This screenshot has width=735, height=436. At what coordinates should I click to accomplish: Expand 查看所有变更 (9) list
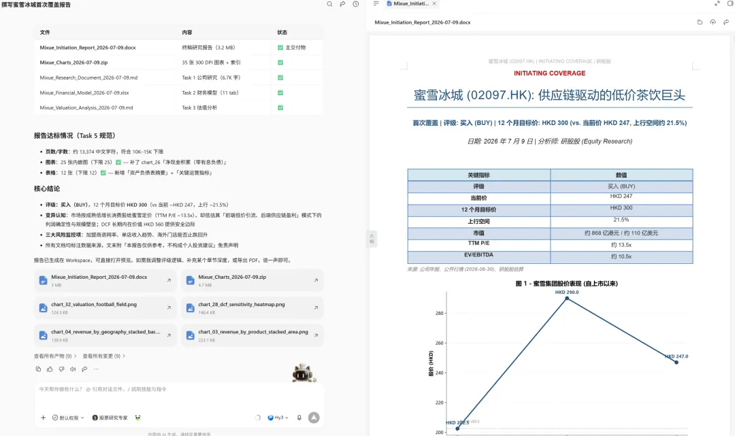[103, 356]
